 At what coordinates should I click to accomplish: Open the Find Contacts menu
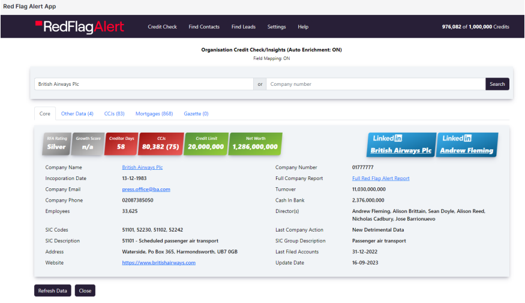[x=204, y=27]
